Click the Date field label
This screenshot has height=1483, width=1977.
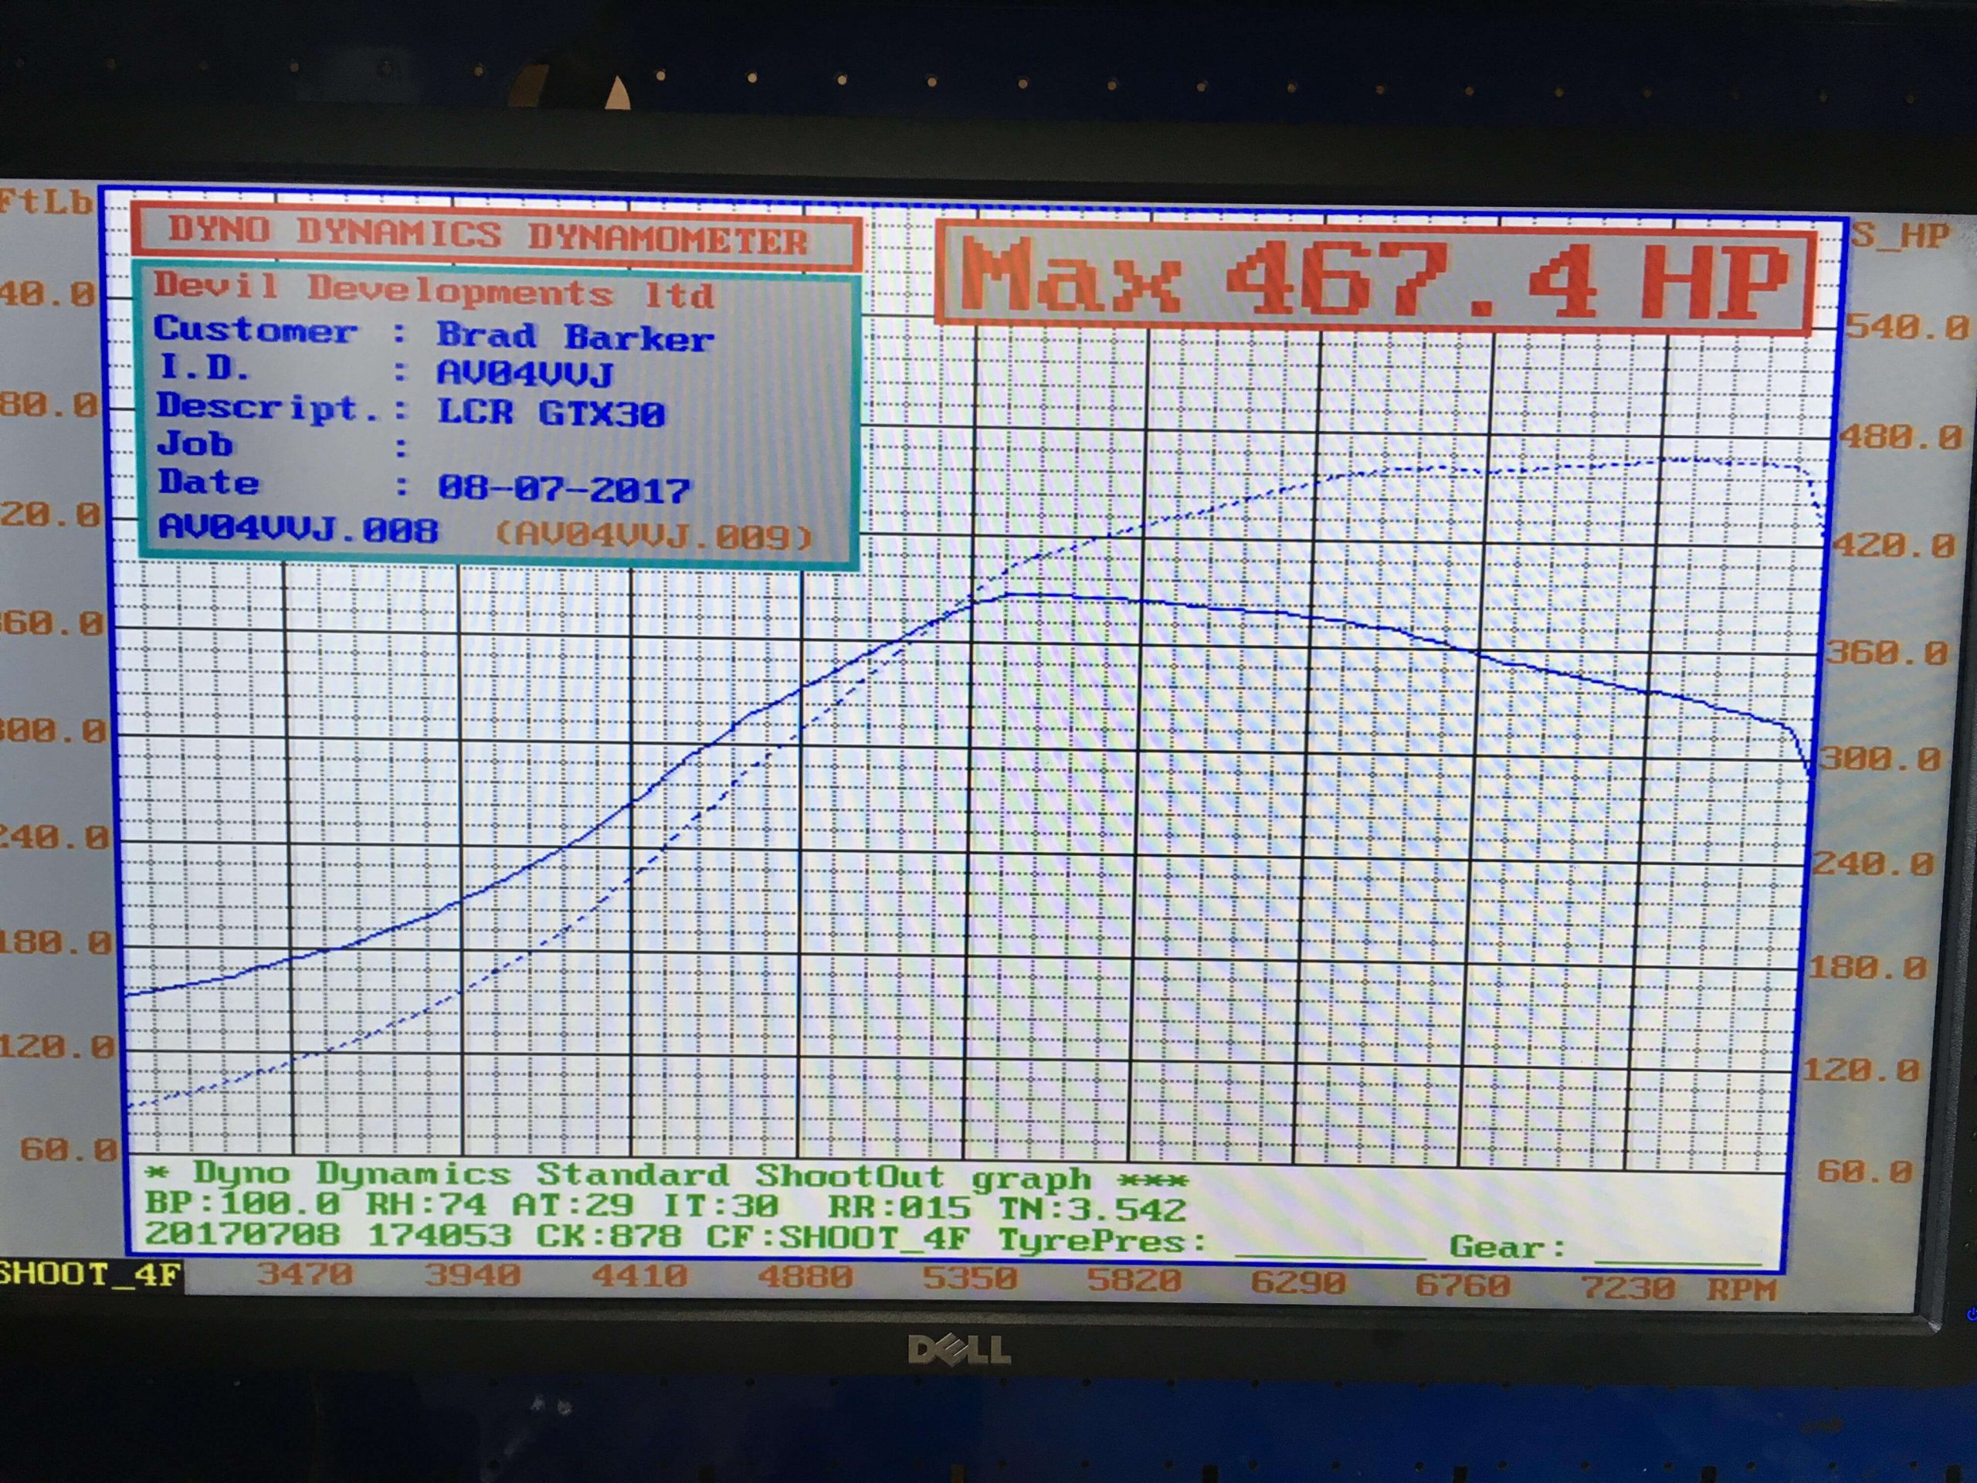[209, 482]
